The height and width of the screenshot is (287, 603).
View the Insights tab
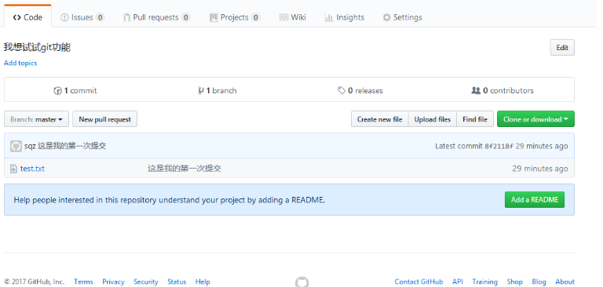coord(344,17)
